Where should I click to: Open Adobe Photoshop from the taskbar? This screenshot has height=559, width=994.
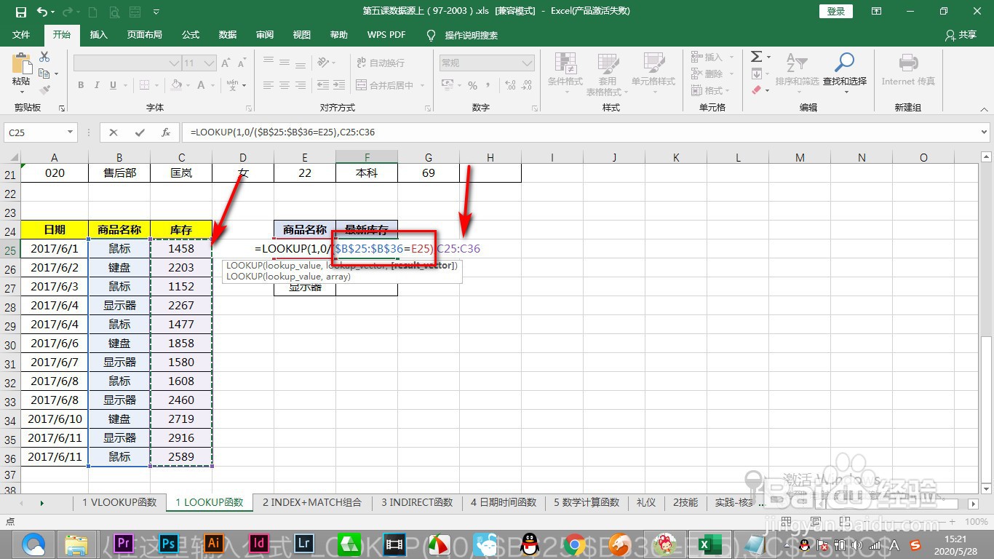pyautogui.click(x=169, y=543)
